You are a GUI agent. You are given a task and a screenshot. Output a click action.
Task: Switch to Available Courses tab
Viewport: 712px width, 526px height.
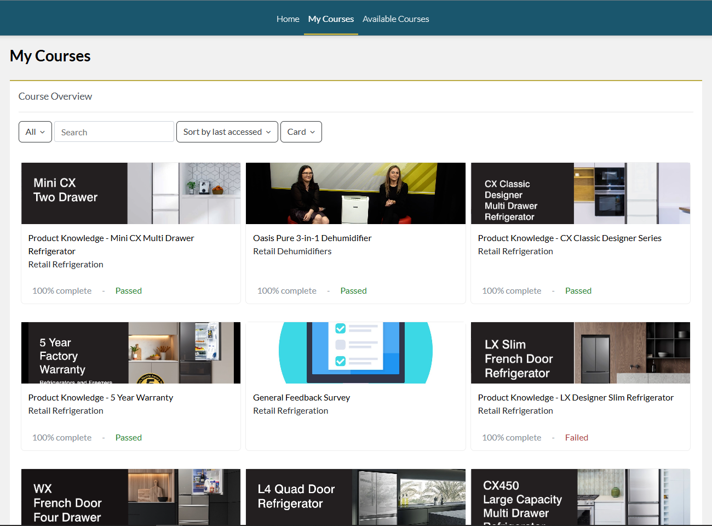pos(395,19)
